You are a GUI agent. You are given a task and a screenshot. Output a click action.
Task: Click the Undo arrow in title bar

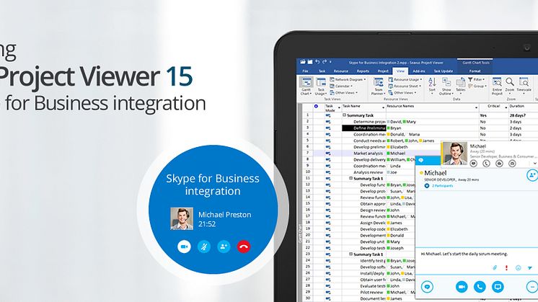click(x=317, y=62)
